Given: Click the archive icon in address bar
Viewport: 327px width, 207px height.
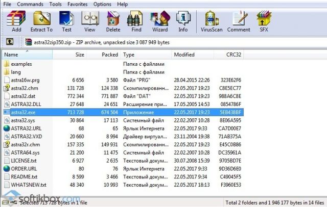Looking at the screenshot, I should 29,42.
